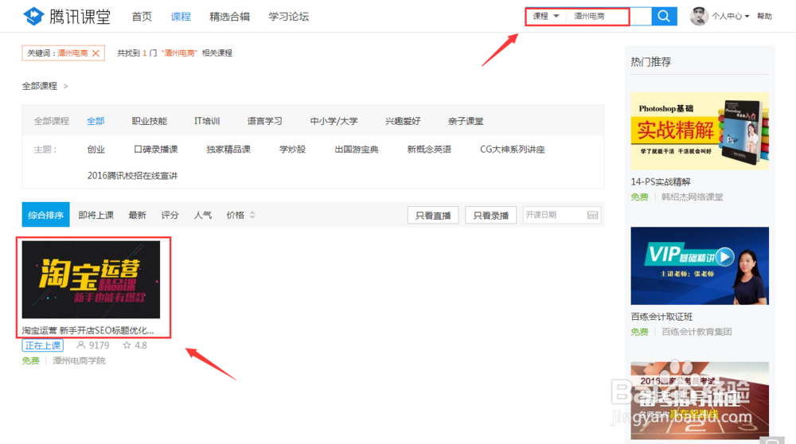Select 课程 in the top navigation
The width and height of the screenshot is (796, 444).
(x=181, y=17)
